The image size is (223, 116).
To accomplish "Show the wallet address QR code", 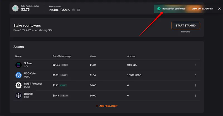I will click(x=79, y=10).
